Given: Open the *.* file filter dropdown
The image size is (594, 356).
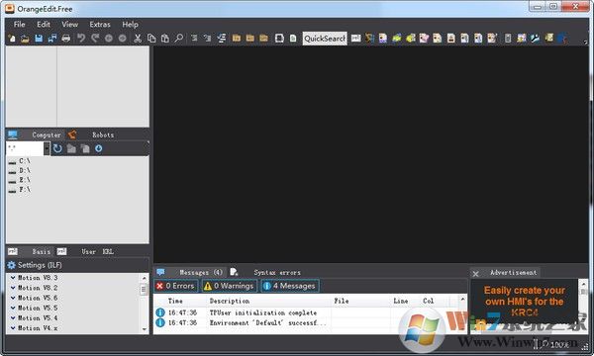Looking at the screenshot, I should coord(47,148).
